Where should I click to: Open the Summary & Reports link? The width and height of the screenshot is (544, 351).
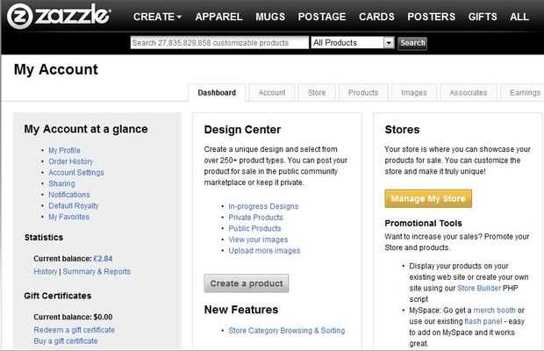97,272
